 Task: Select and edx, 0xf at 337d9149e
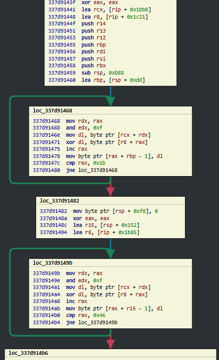coord(68,280)
